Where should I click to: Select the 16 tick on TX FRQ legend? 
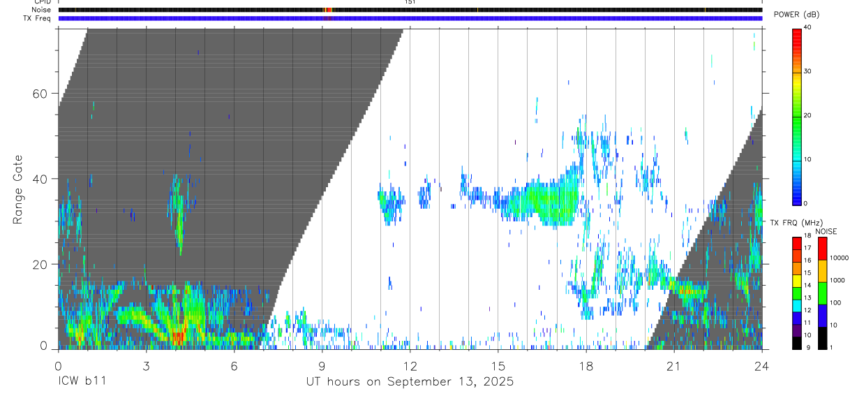(807, 261)
